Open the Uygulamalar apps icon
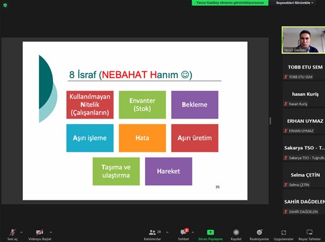 pos(283,234)
